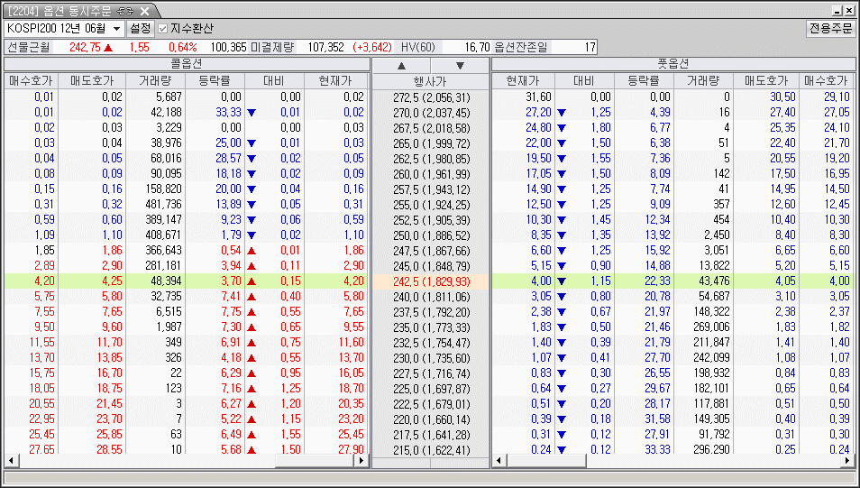Click the link/sync icon in the window tab
The image size is (860, 488).
click(x=125, y=11)
